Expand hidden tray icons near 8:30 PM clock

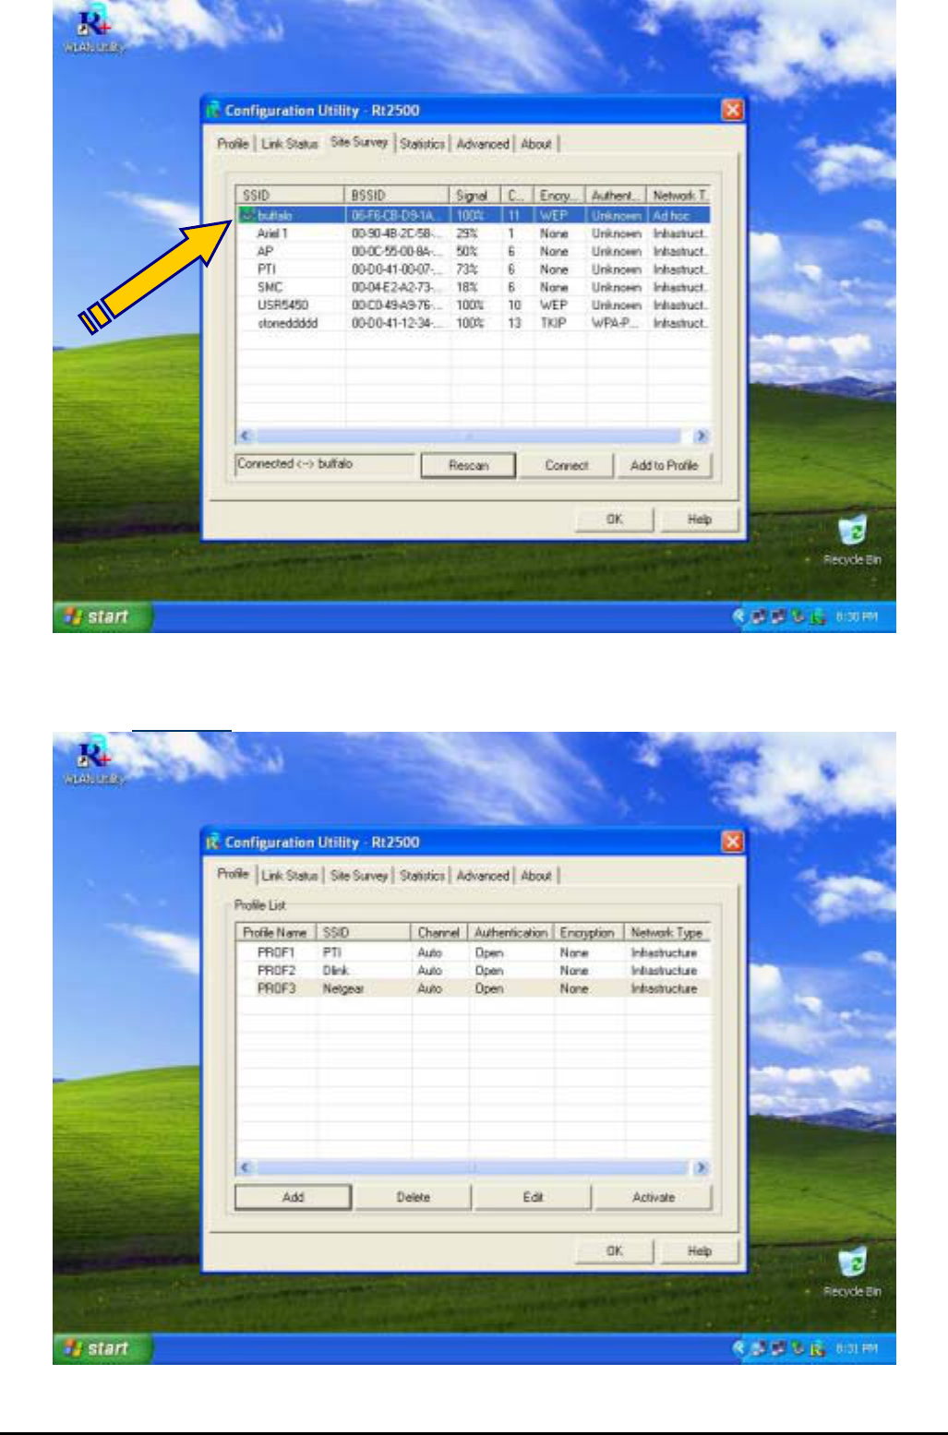pos(739,617)
